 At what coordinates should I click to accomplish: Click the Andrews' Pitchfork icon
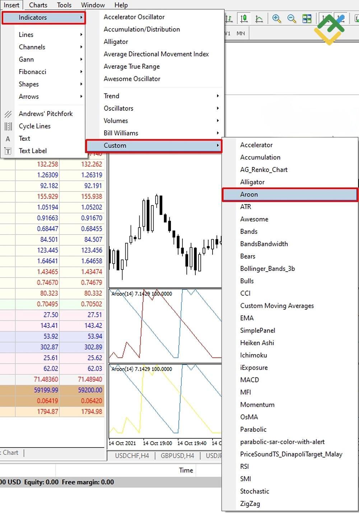tap(8, 114)
